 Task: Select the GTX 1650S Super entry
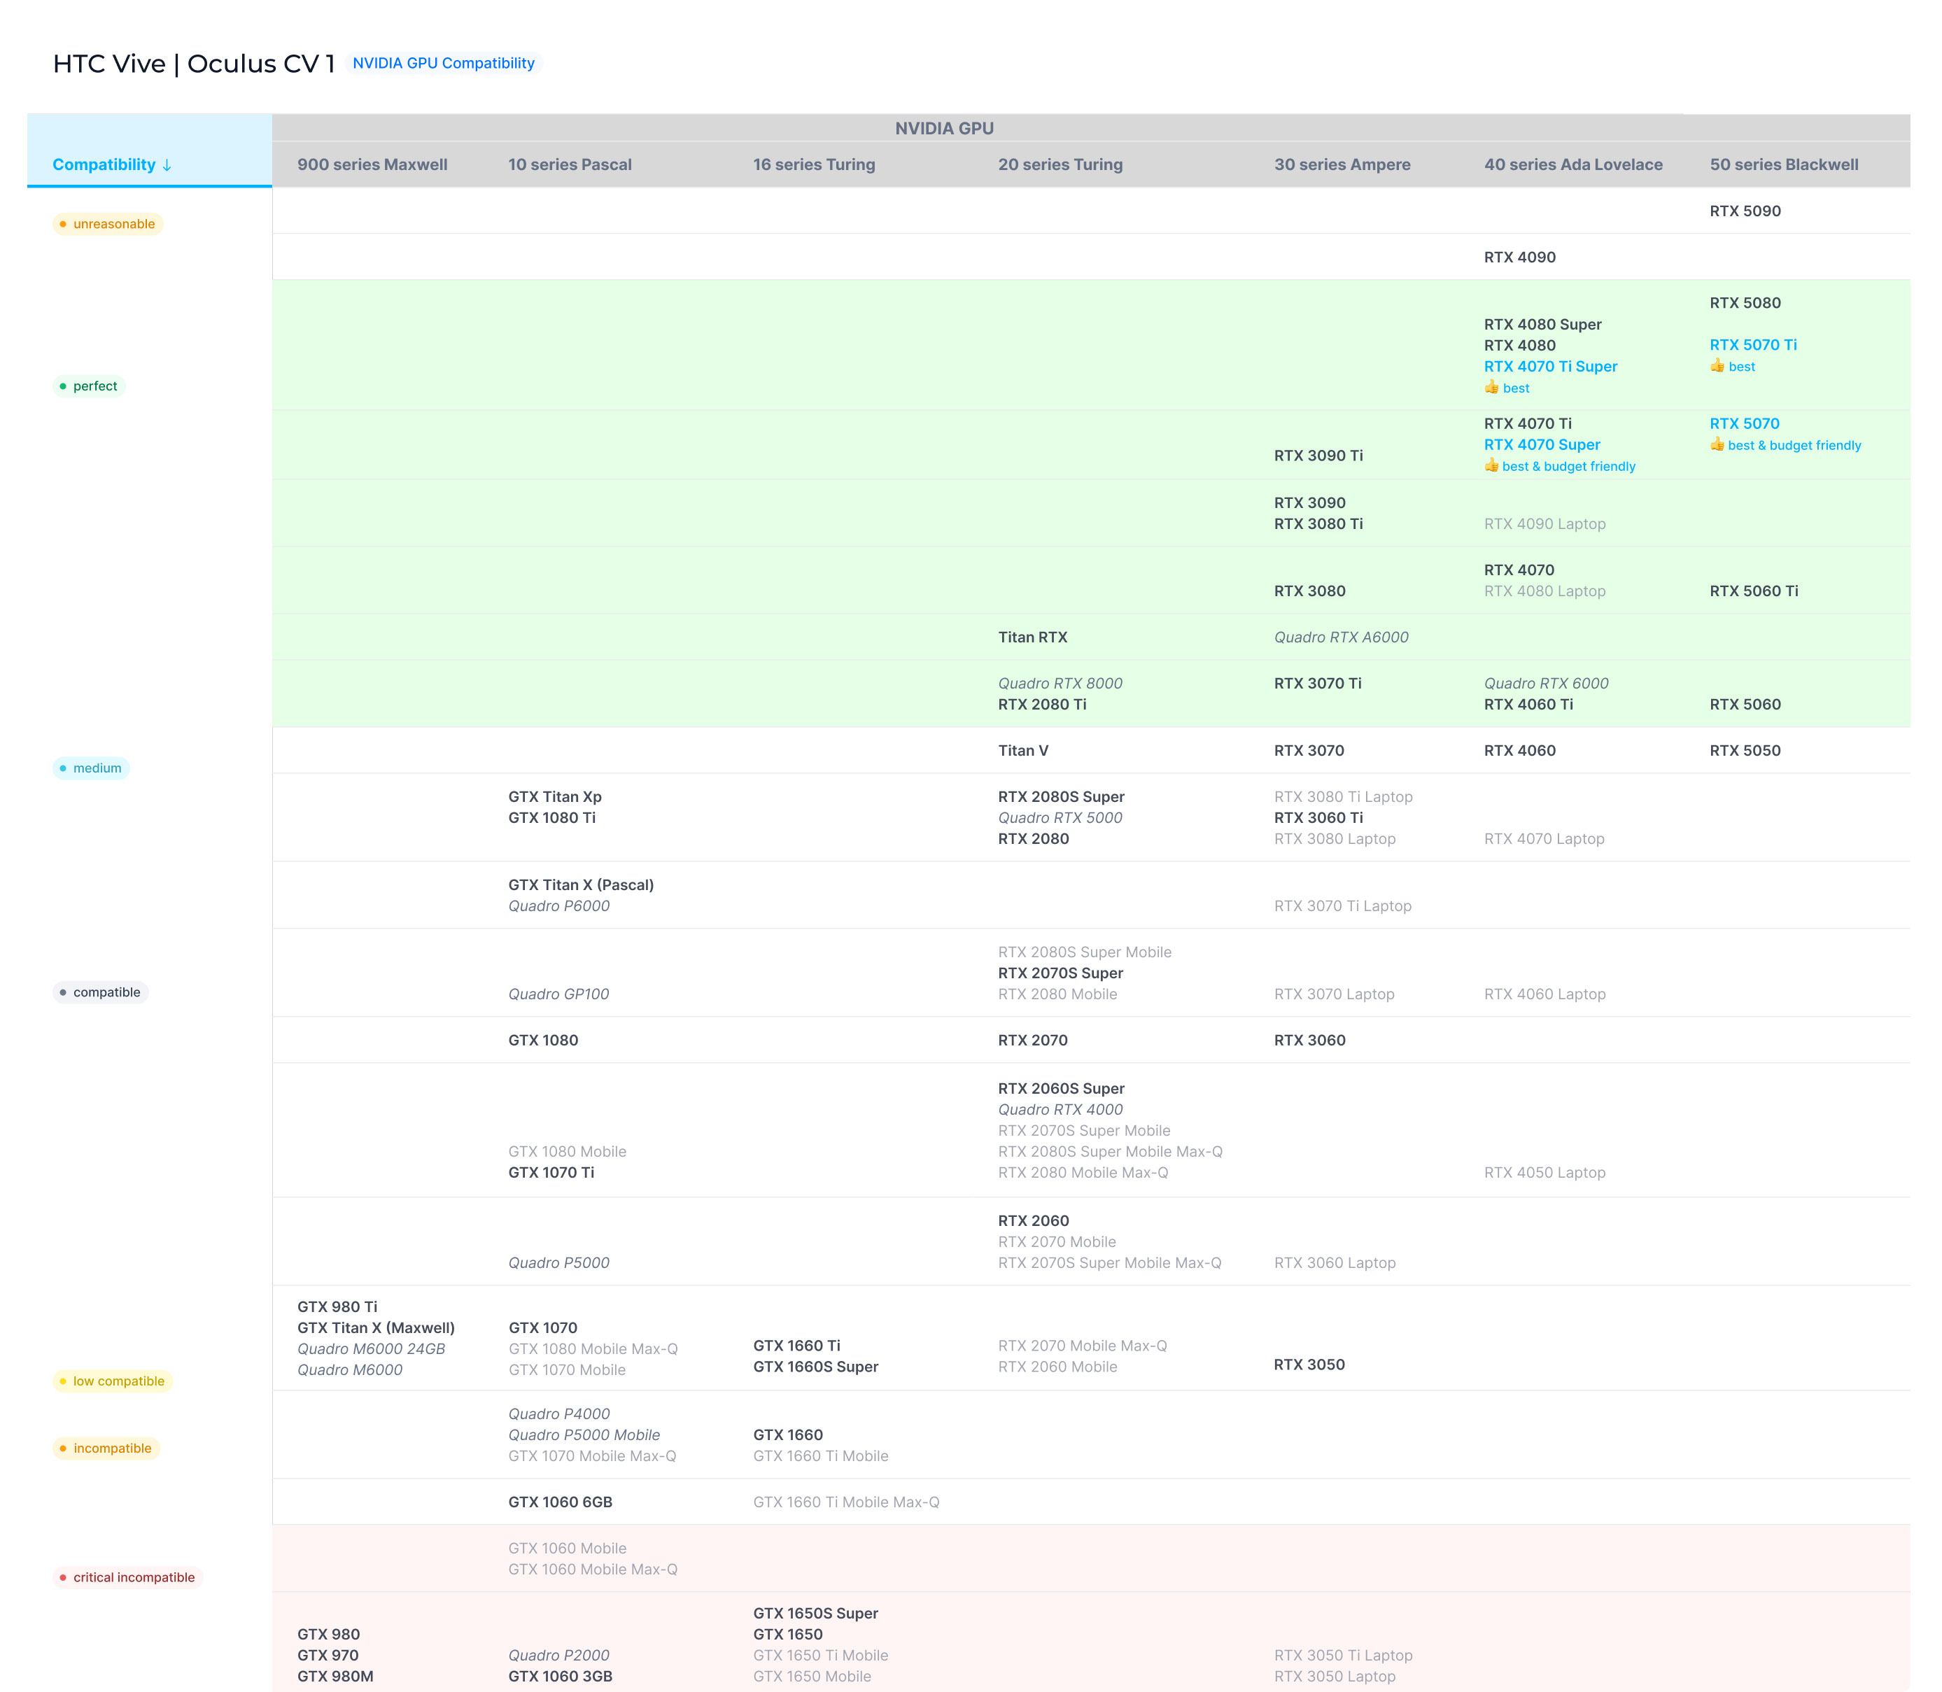point(815,1614)
